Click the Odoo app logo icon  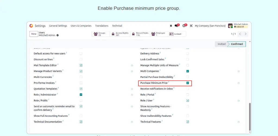tap(31, 26)
